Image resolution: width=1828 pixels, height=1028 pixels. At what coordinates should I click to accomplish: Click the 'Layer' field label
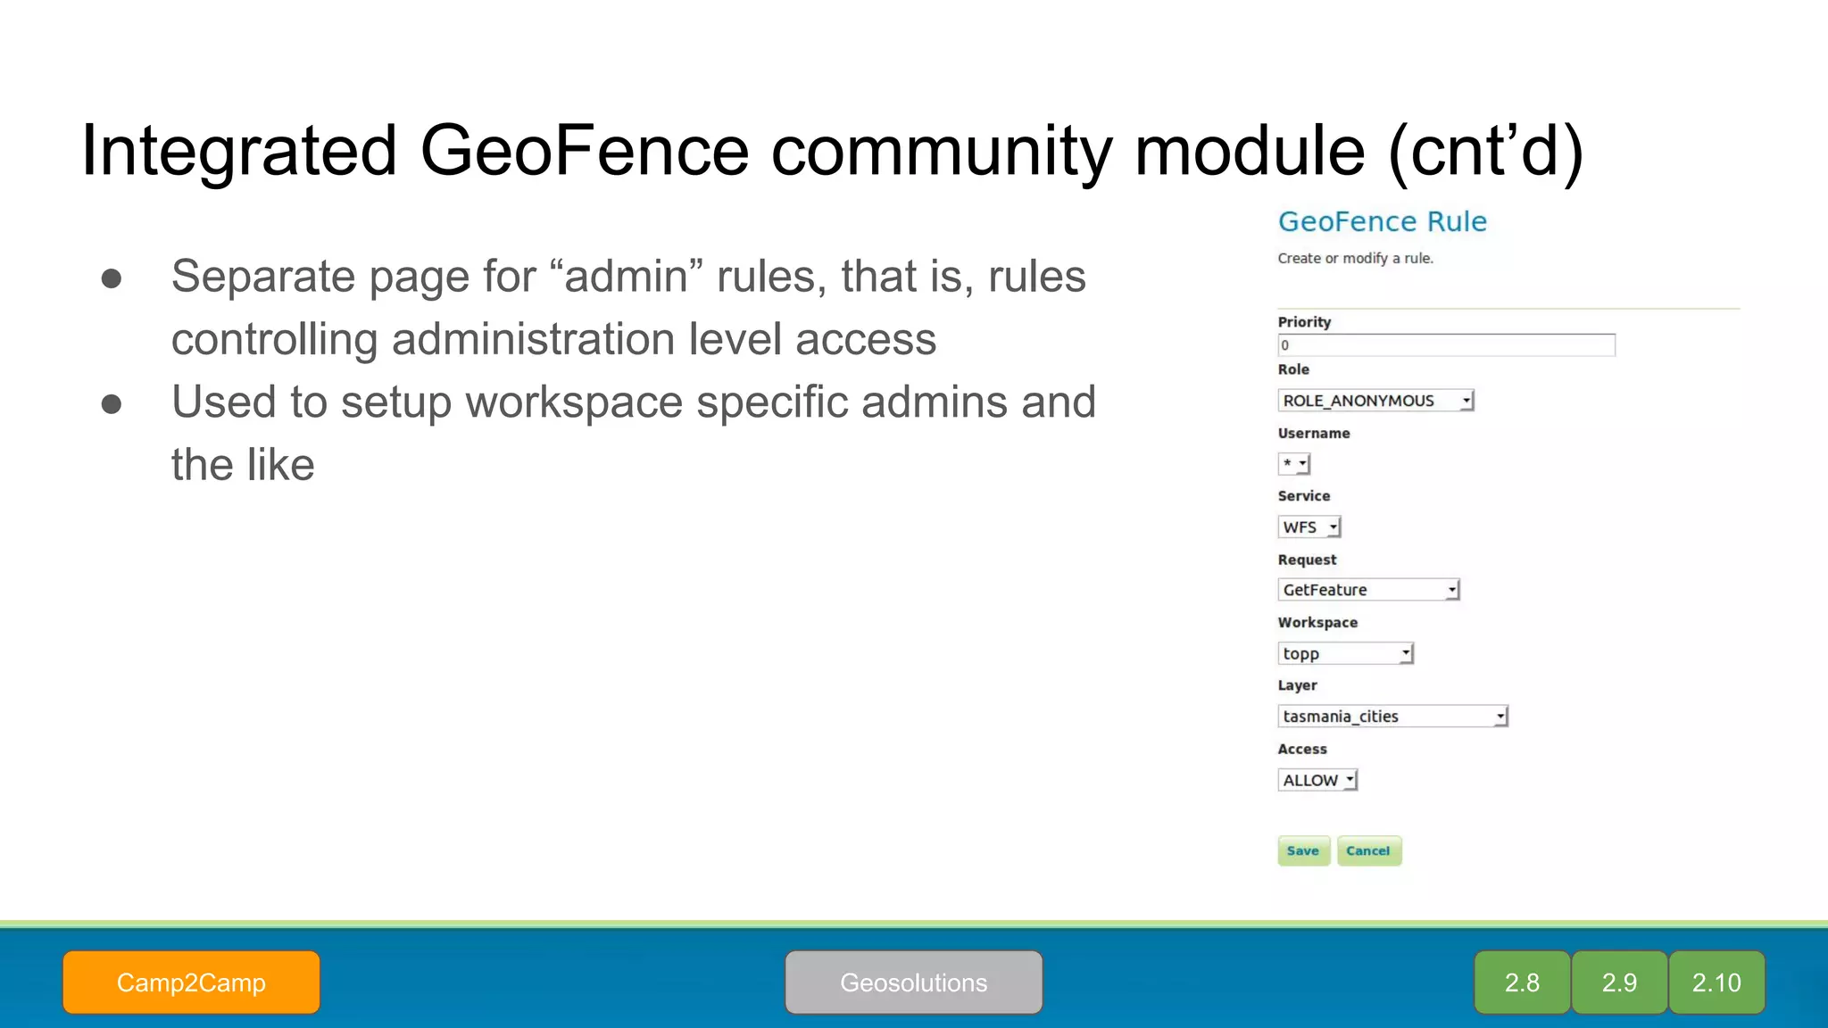click(x=1297, y=685)
